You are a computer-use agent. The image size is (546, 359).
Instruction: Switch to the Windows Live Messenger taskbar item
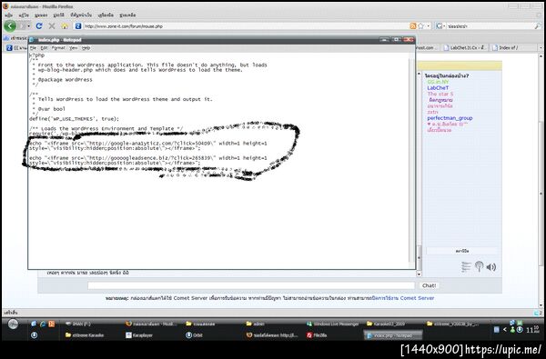tap(332, 324)
